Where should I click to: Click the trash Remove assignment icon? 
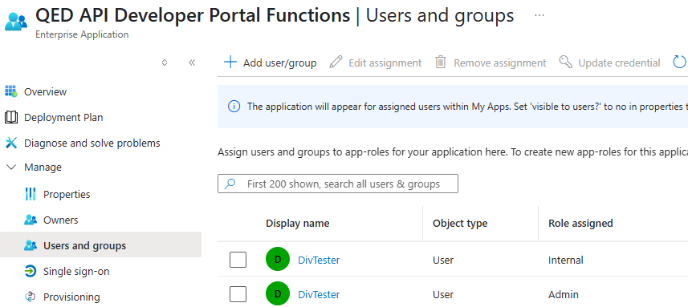[x=441, y=63]
